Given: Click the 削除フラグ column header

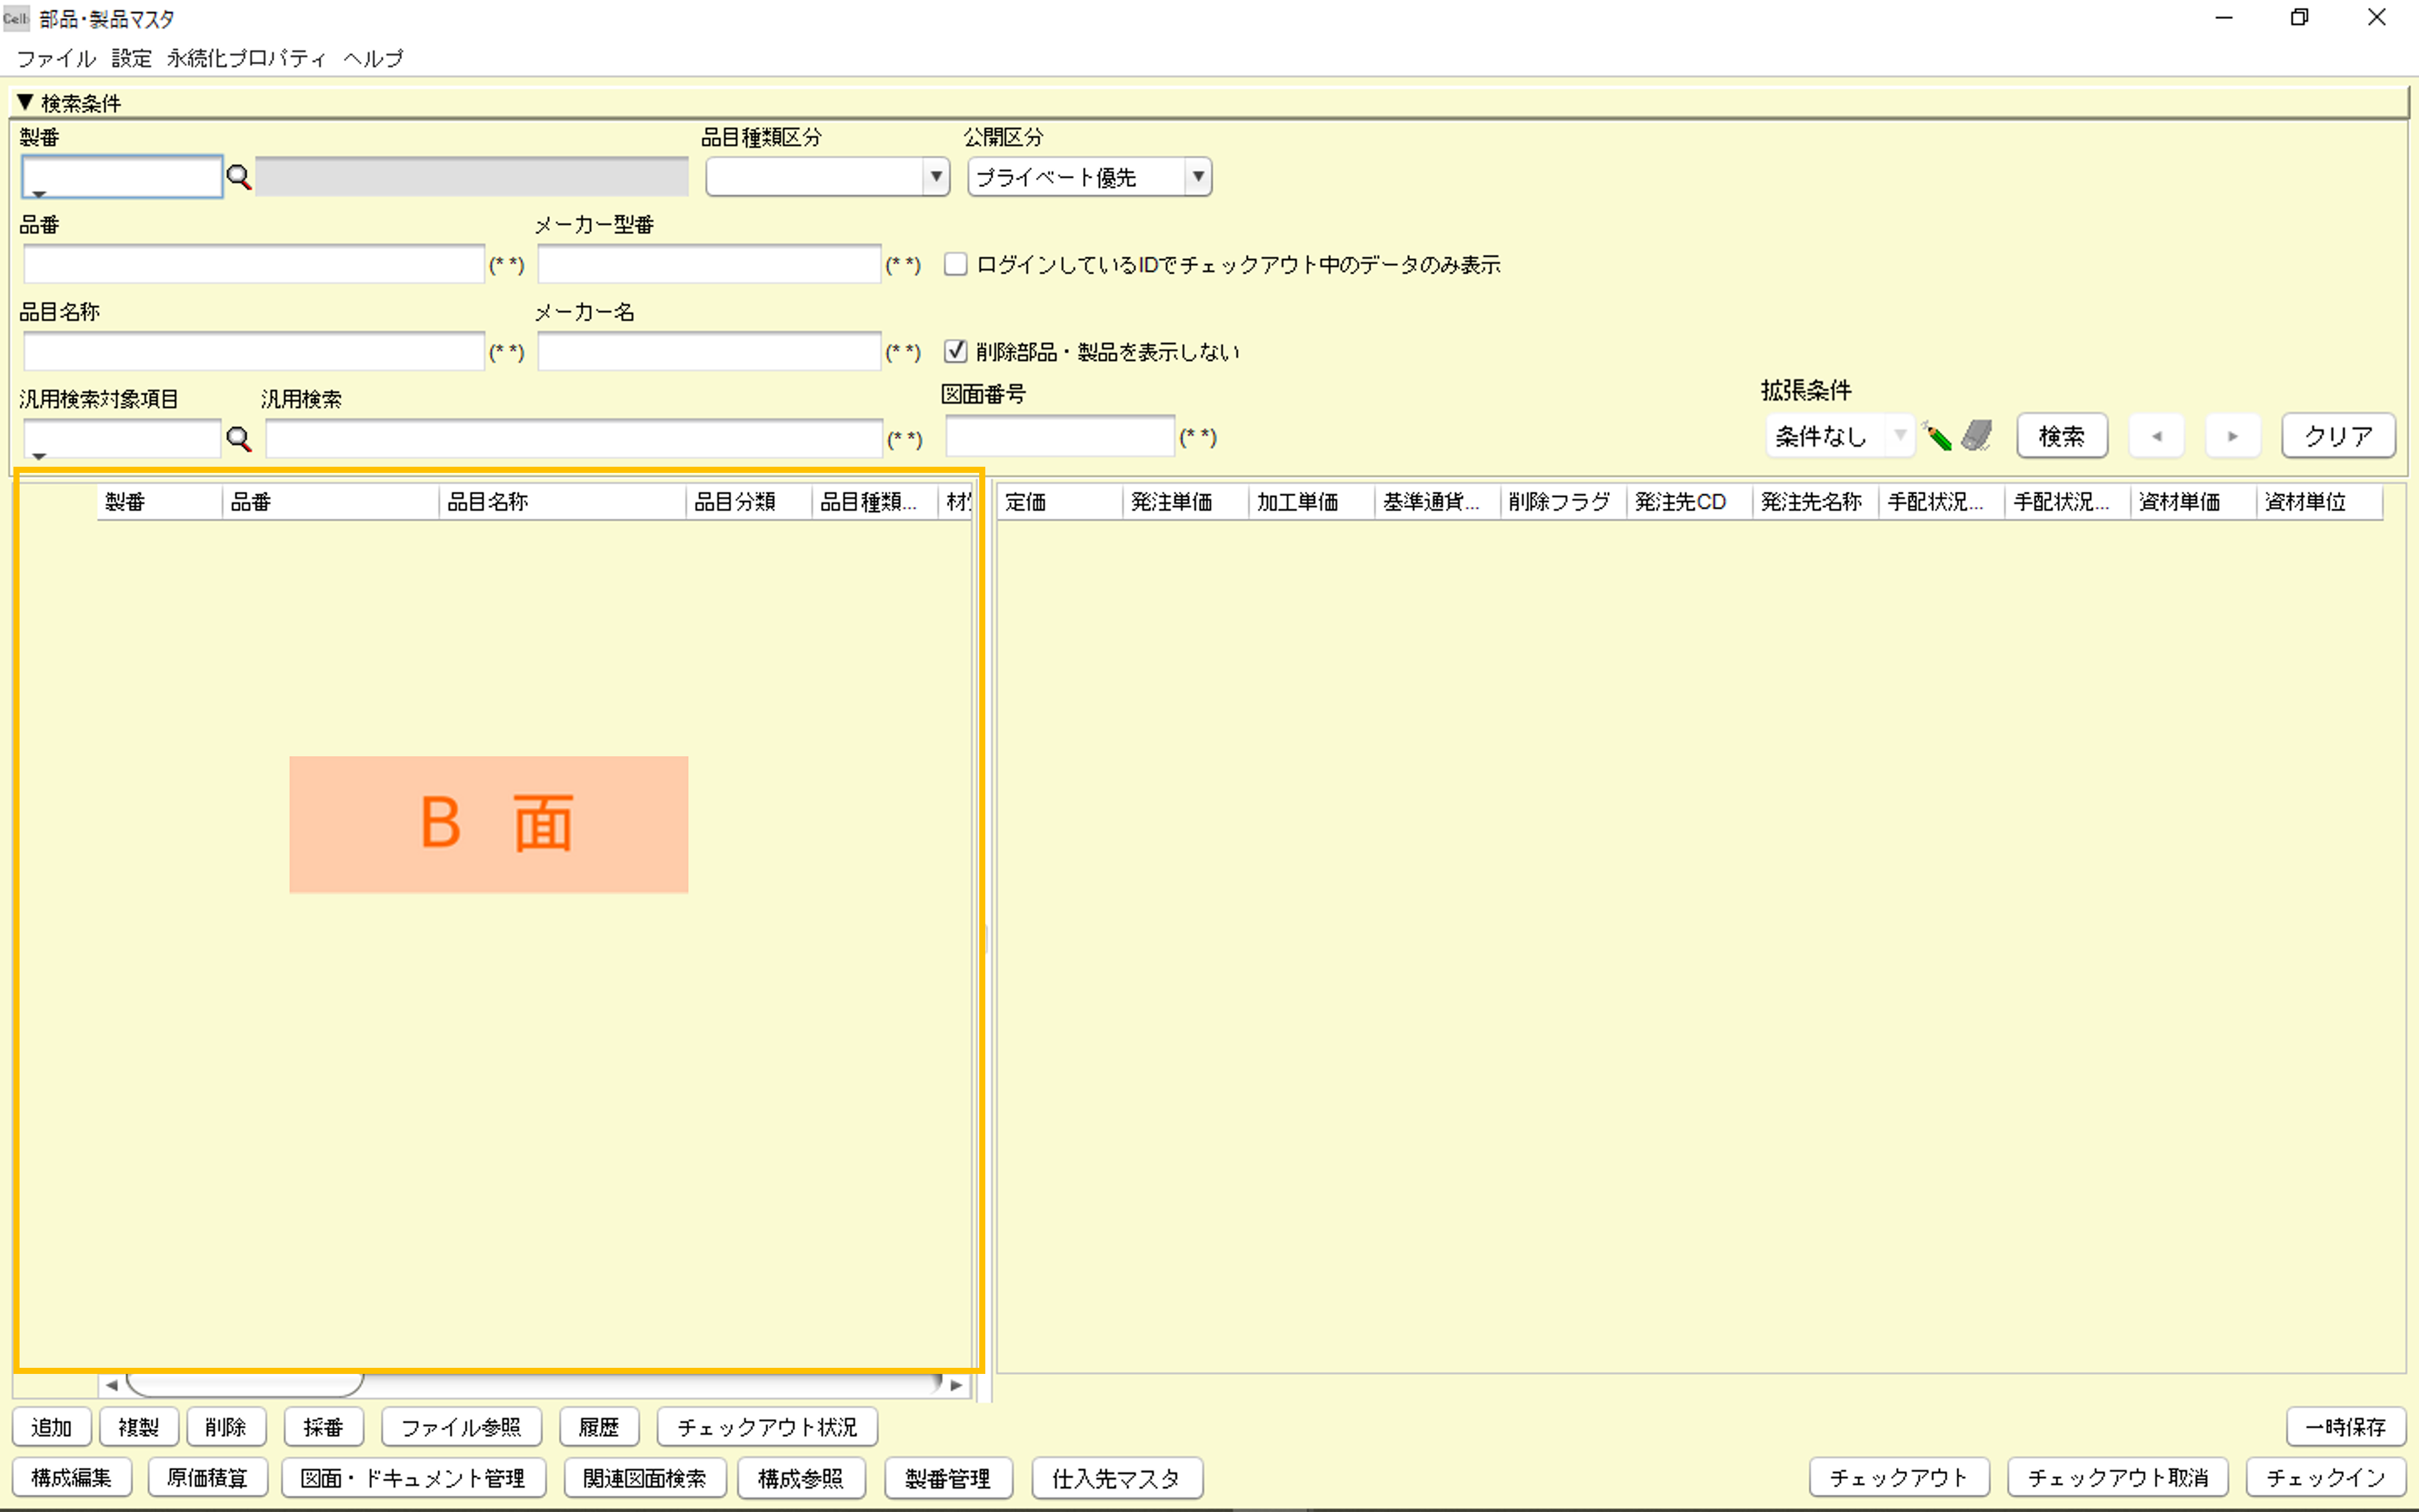Looking at the screenshot, I should (1564, 502).
